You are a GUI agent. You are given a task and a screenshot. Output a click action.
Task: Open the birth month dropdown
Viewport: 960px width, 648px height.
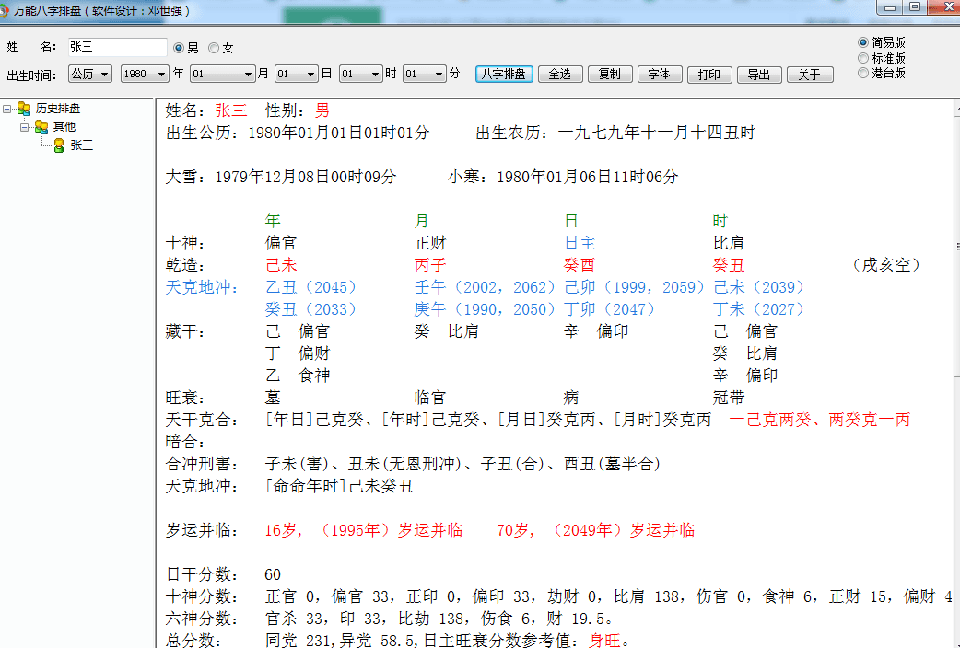(222, 74)
